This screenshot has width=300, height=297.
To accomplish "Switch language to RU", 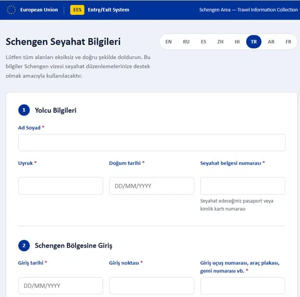I will pos(186,42).
